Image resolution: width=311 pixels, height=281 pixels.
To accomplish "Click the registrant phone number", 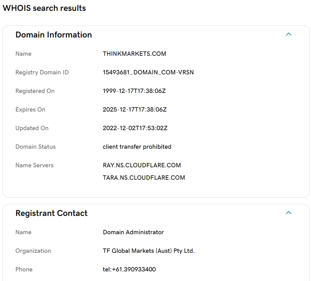I will click(129, 269).
